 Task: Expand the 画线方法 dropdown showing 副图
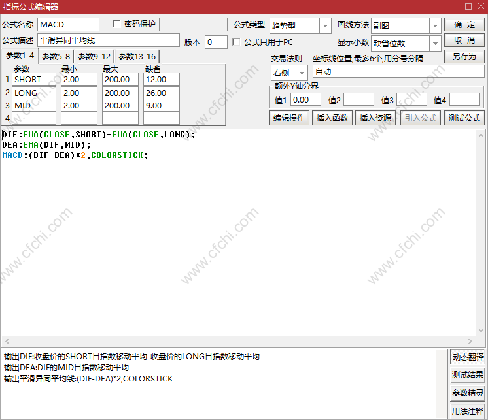coord(435,25)
